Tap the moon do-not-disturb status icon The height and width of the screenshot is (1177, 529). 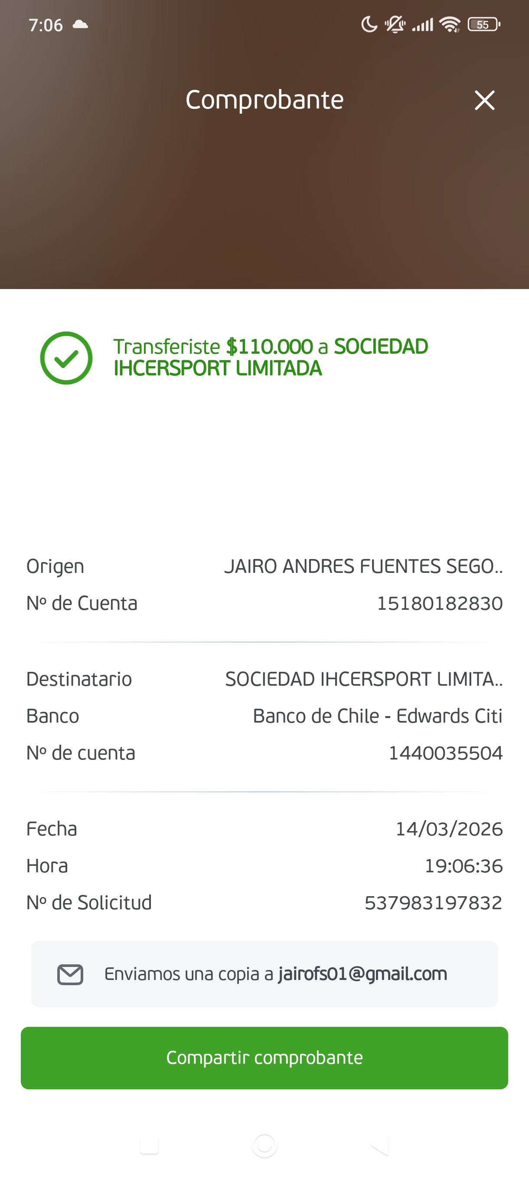[x=369, y=25]
